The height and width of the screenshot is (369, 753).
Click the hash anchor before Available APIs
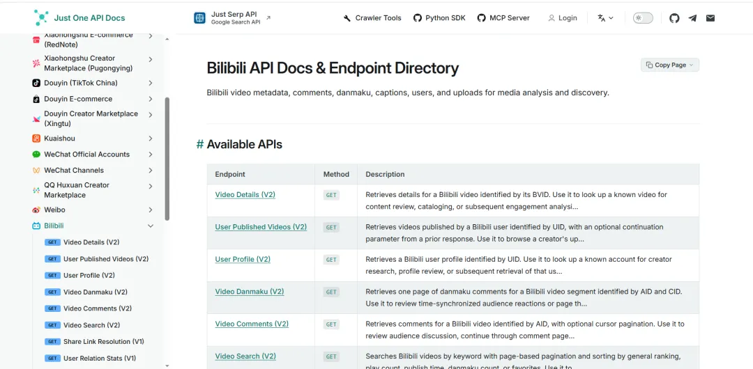click(200, 144)
